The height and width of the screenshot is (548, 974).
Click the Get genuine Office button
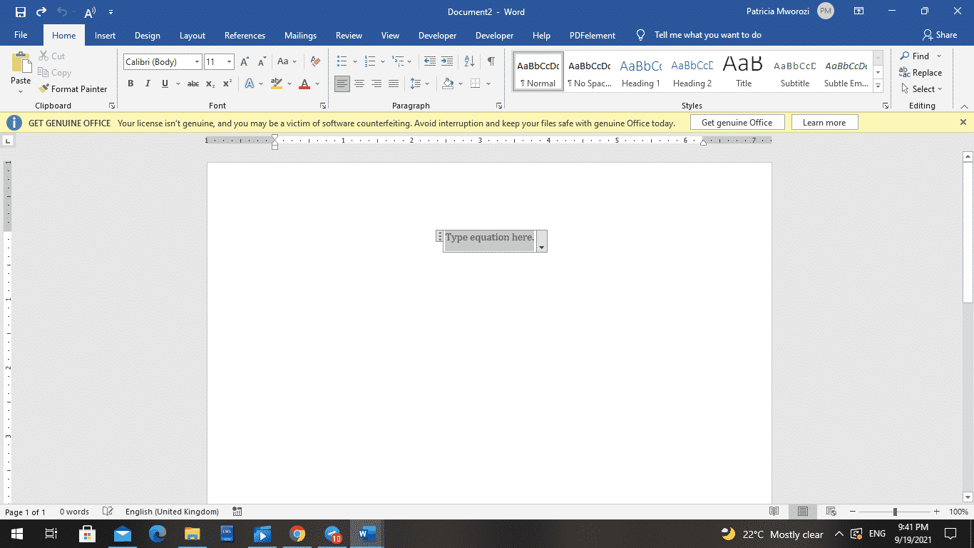(x=737, y=122)
